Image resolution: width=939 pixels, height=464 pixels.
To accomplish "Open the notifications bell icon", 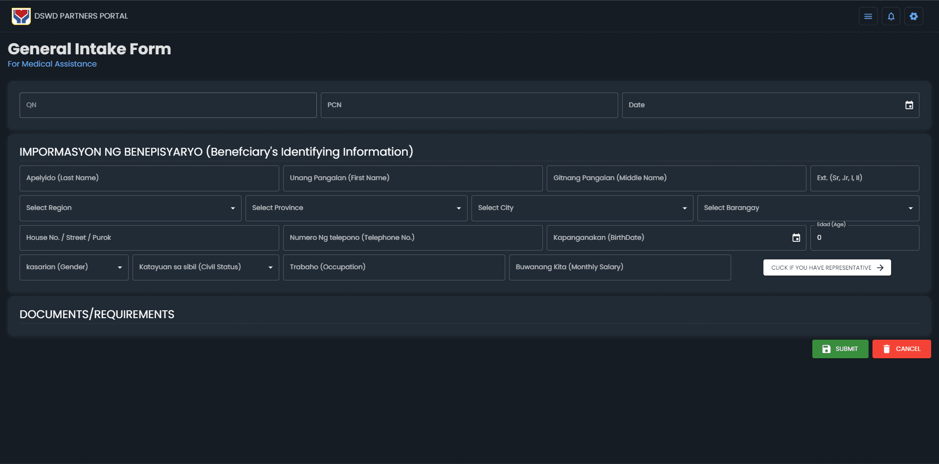I will click(891, 16).
